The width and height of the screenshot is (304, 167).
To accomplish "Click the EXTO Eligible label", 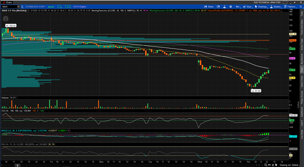I will 80,7.
